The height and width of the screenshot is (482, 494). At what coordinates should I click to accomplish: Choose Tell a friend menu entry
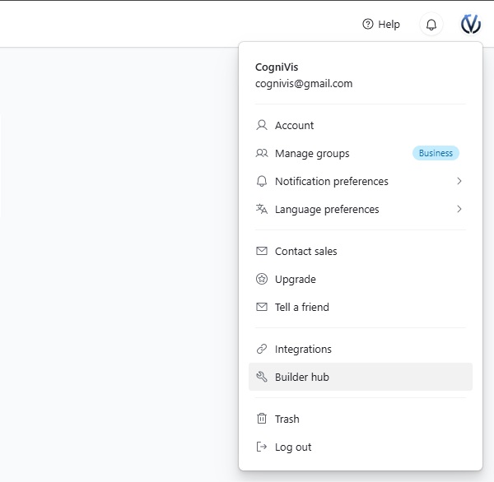[x=301, y=308]
